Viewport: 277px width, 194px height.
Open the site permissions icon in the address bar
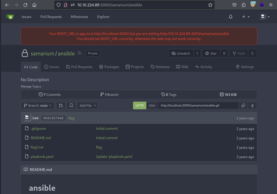pyautogui.click(x=72, y=5)
